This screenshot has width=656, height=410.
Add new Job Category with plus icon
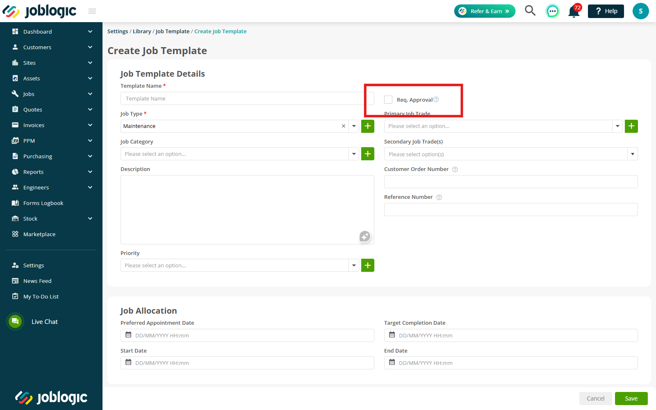(368, 154)
